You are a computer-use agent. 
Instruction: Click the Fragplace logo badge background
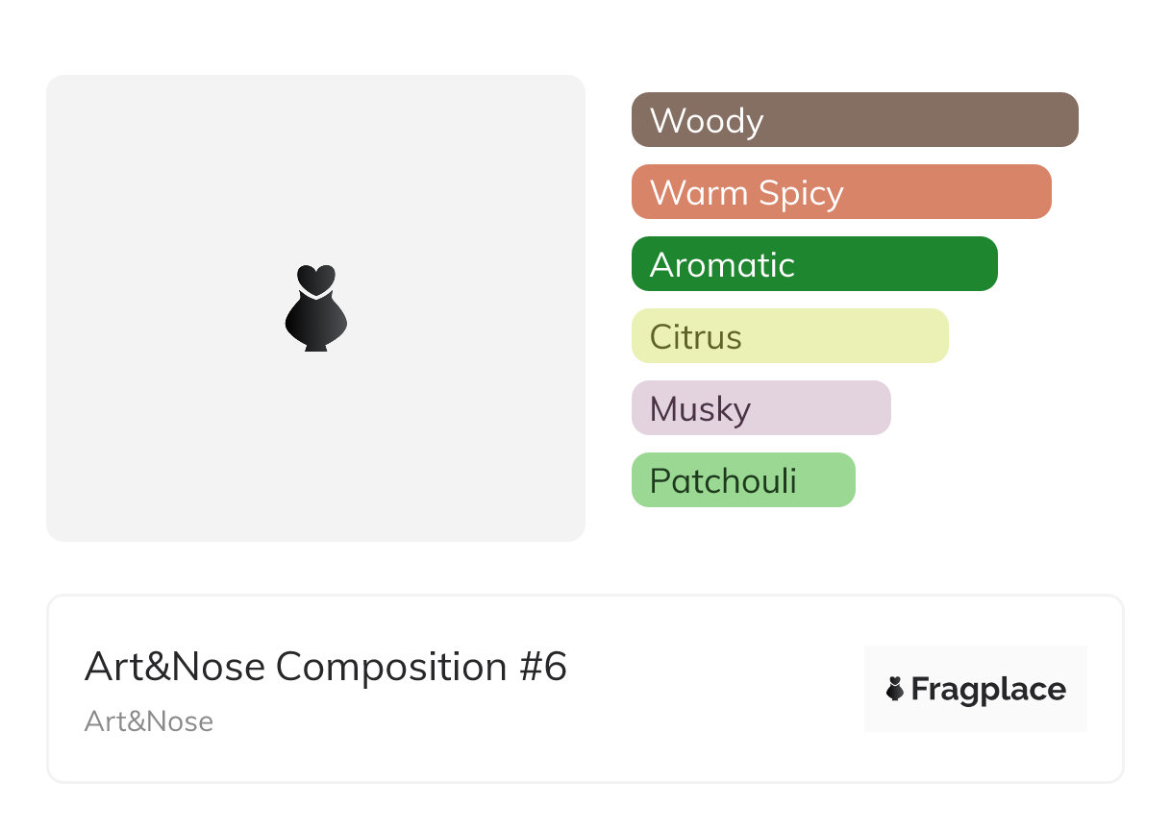[976, 661]
